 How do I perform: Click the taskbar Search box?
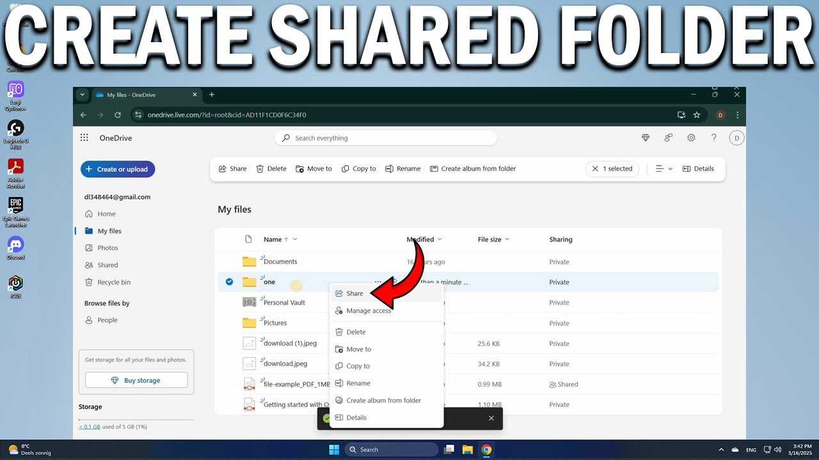click(391, 450)
